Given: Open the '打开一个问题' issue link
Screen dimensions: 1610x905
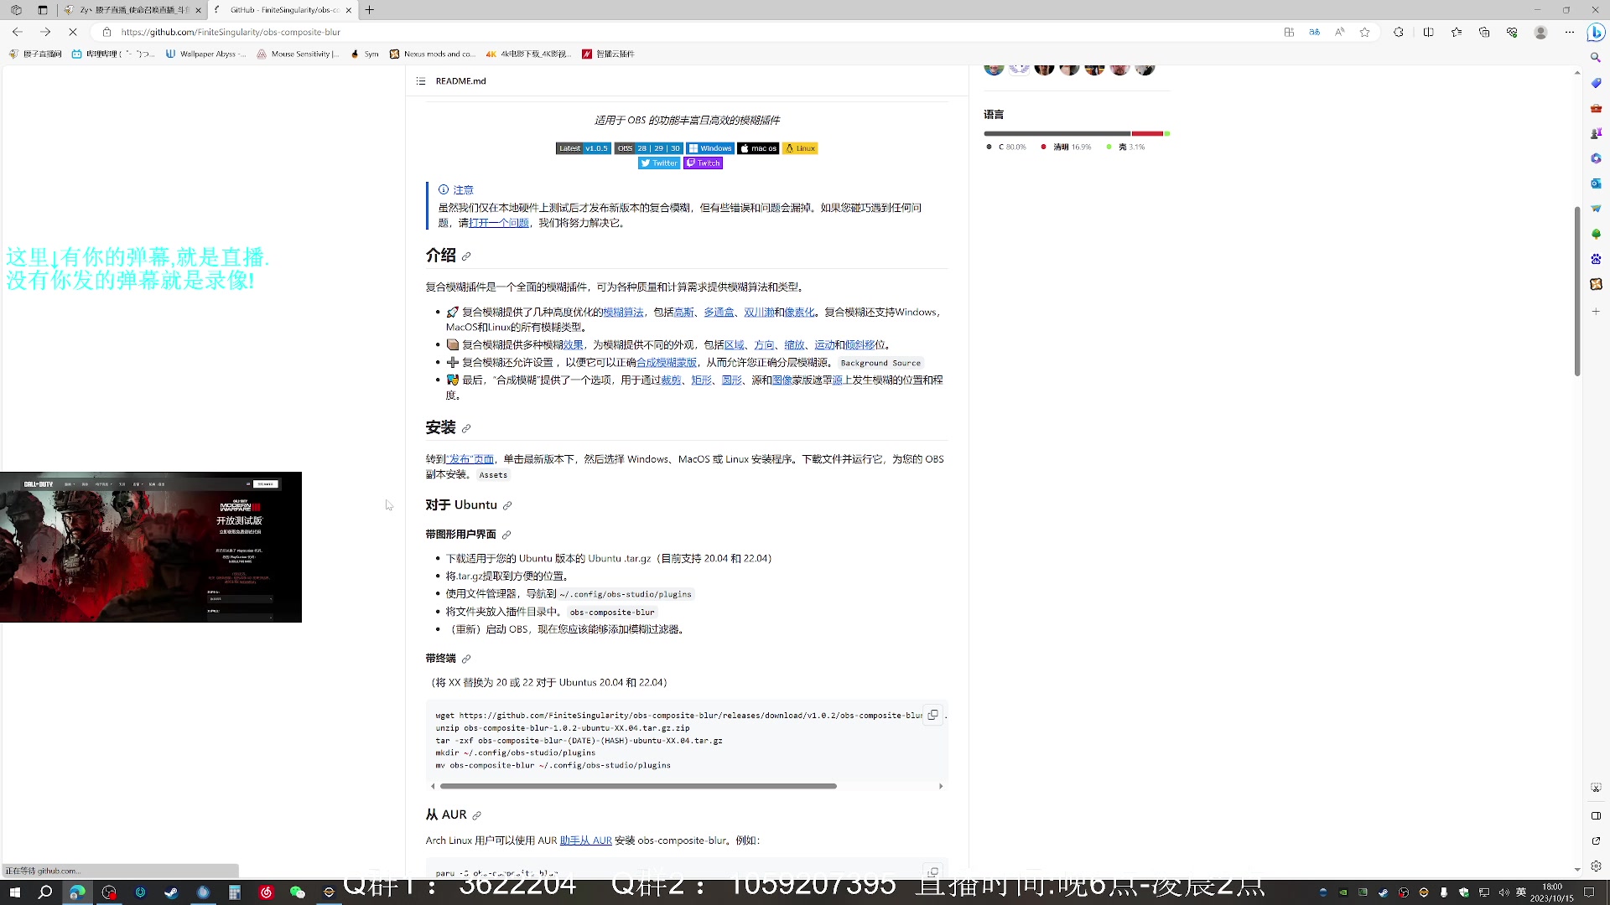Looking at the screenshot, I should pos(499,223).
